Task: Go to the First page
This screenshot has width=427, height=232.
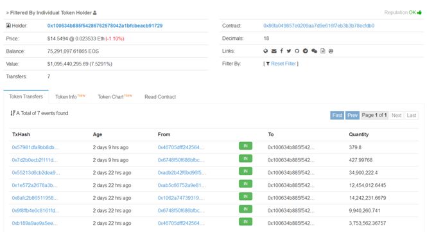Action: (x=337, y=115)
